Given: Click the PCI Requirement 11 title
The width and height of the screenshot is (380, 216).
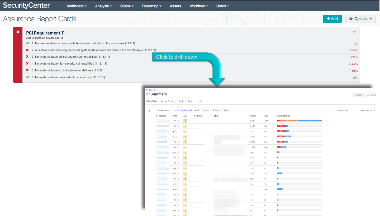Looking at the screenshot, I should 45,33.
